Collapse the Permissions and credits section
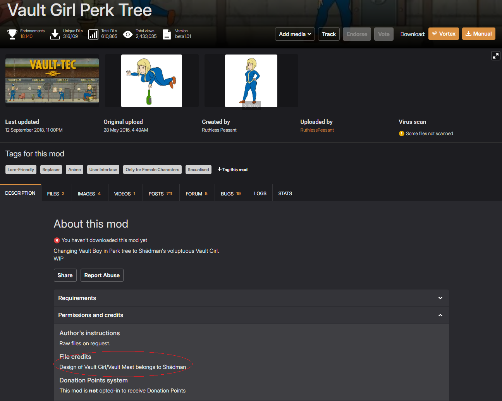This screenshot has width=502, height=401. point(251,315)
